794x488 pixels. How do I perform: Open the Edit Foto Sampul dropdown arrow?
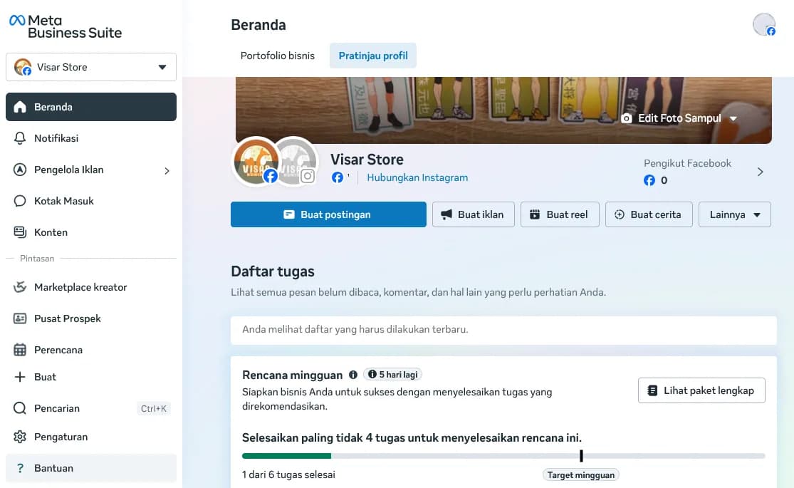(733, 118)
